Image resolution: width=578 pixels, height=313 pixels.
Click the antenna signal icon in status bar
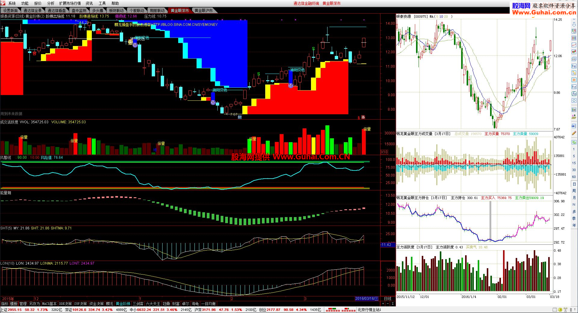click(565, 310)
